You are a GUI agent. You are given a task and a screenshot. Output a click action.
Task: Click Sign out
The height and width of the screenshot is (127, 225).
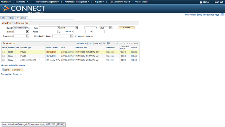pos(219,2)
